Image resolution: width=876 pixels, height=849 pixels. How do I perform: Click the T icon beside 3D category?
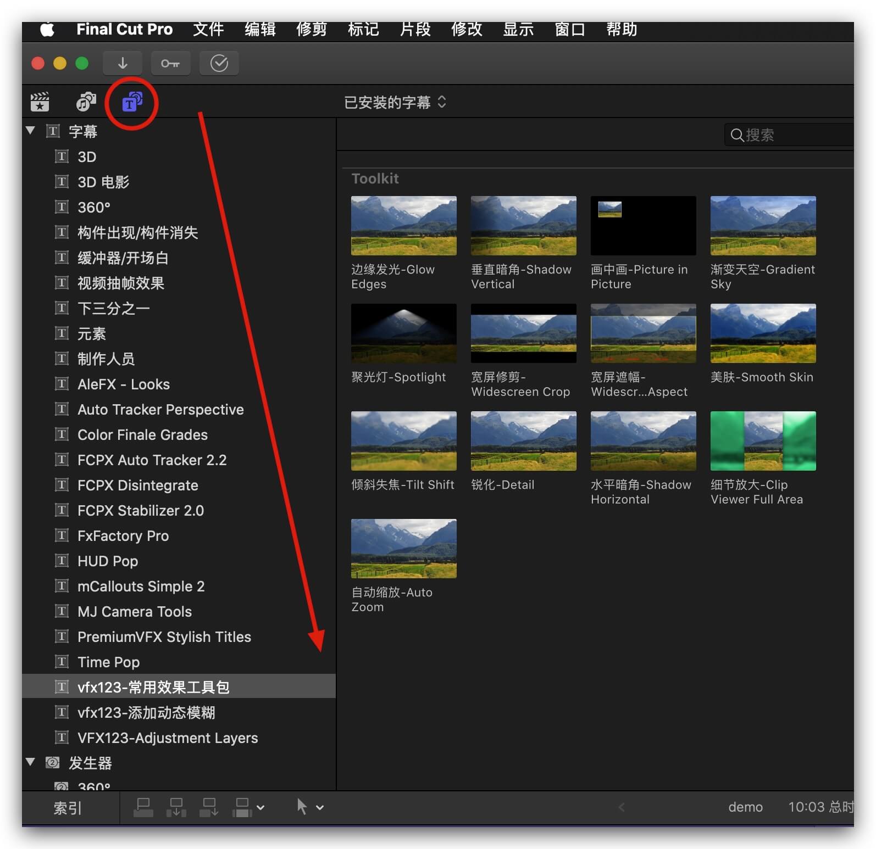(62, 157)
